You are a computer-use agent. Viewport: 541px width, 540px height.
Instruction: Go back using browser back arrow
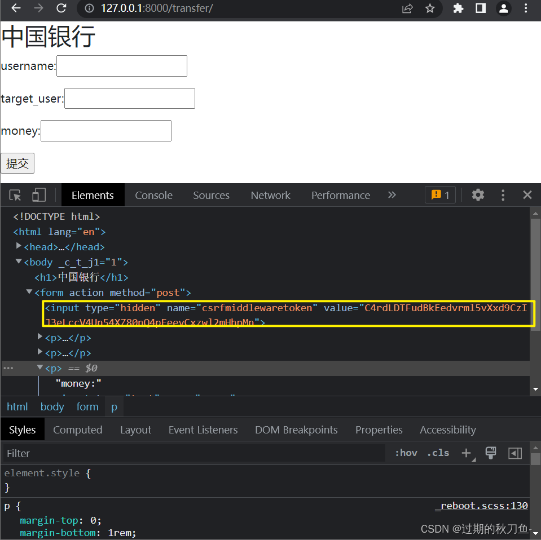[x=16, y=8]
